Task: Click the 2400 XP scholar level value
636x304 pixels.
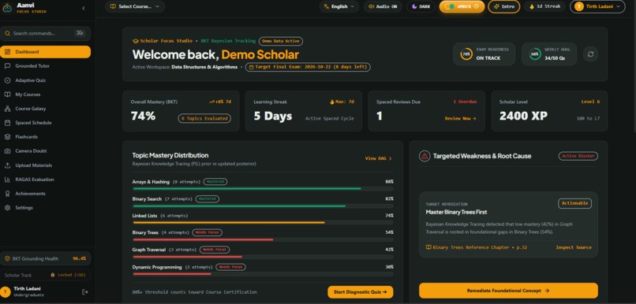Action: 523,117
